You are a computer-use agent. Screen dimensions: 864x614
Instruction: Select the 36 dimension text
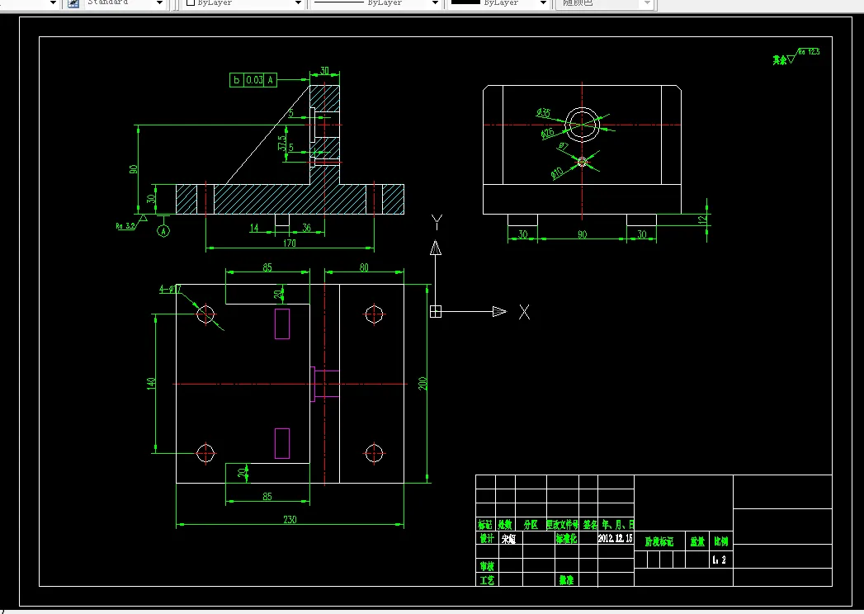306,228
